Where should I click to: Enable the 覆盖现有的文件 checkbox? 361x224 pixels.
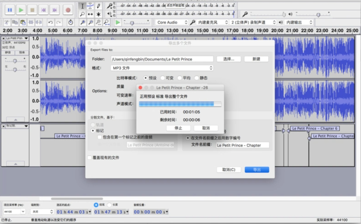point(90,158)
